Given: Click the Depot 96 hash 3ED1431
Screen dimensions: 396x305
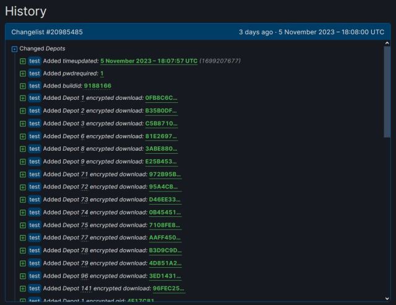Looking at the screenshot, I should point(165,276).
